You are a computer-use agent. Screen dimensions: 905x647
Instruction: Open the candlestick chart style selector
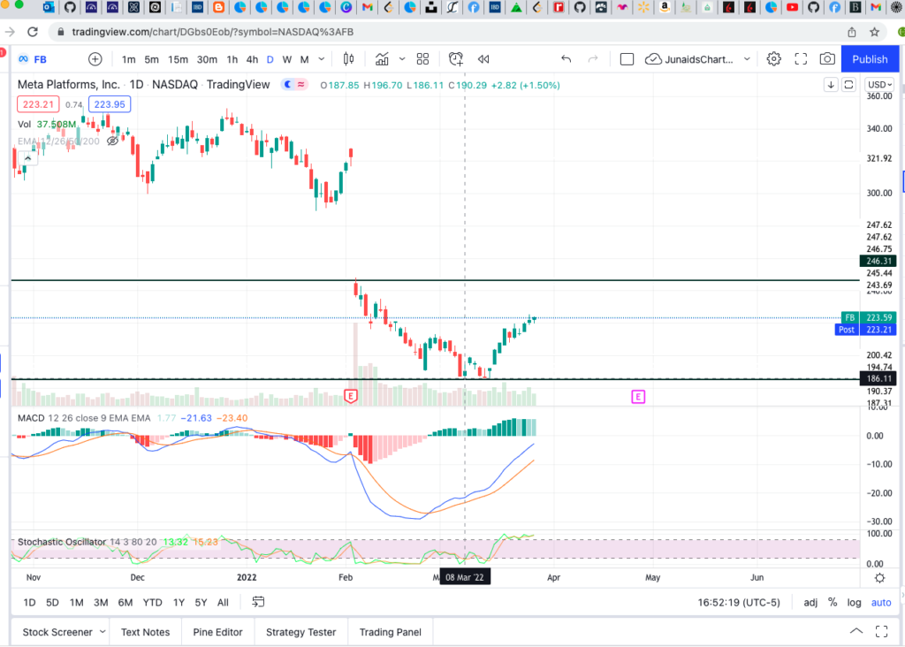pos(348,59)
